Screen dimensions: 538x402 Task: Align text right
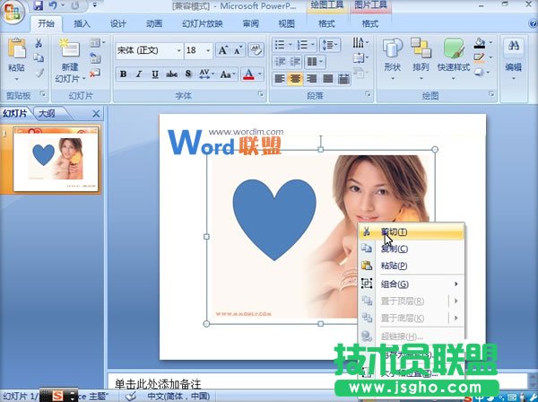tap(311, 79)
